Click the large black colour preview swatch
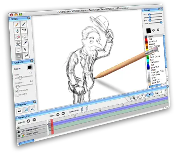Viewport: 180px width, 153px height. tap(148, 31)
